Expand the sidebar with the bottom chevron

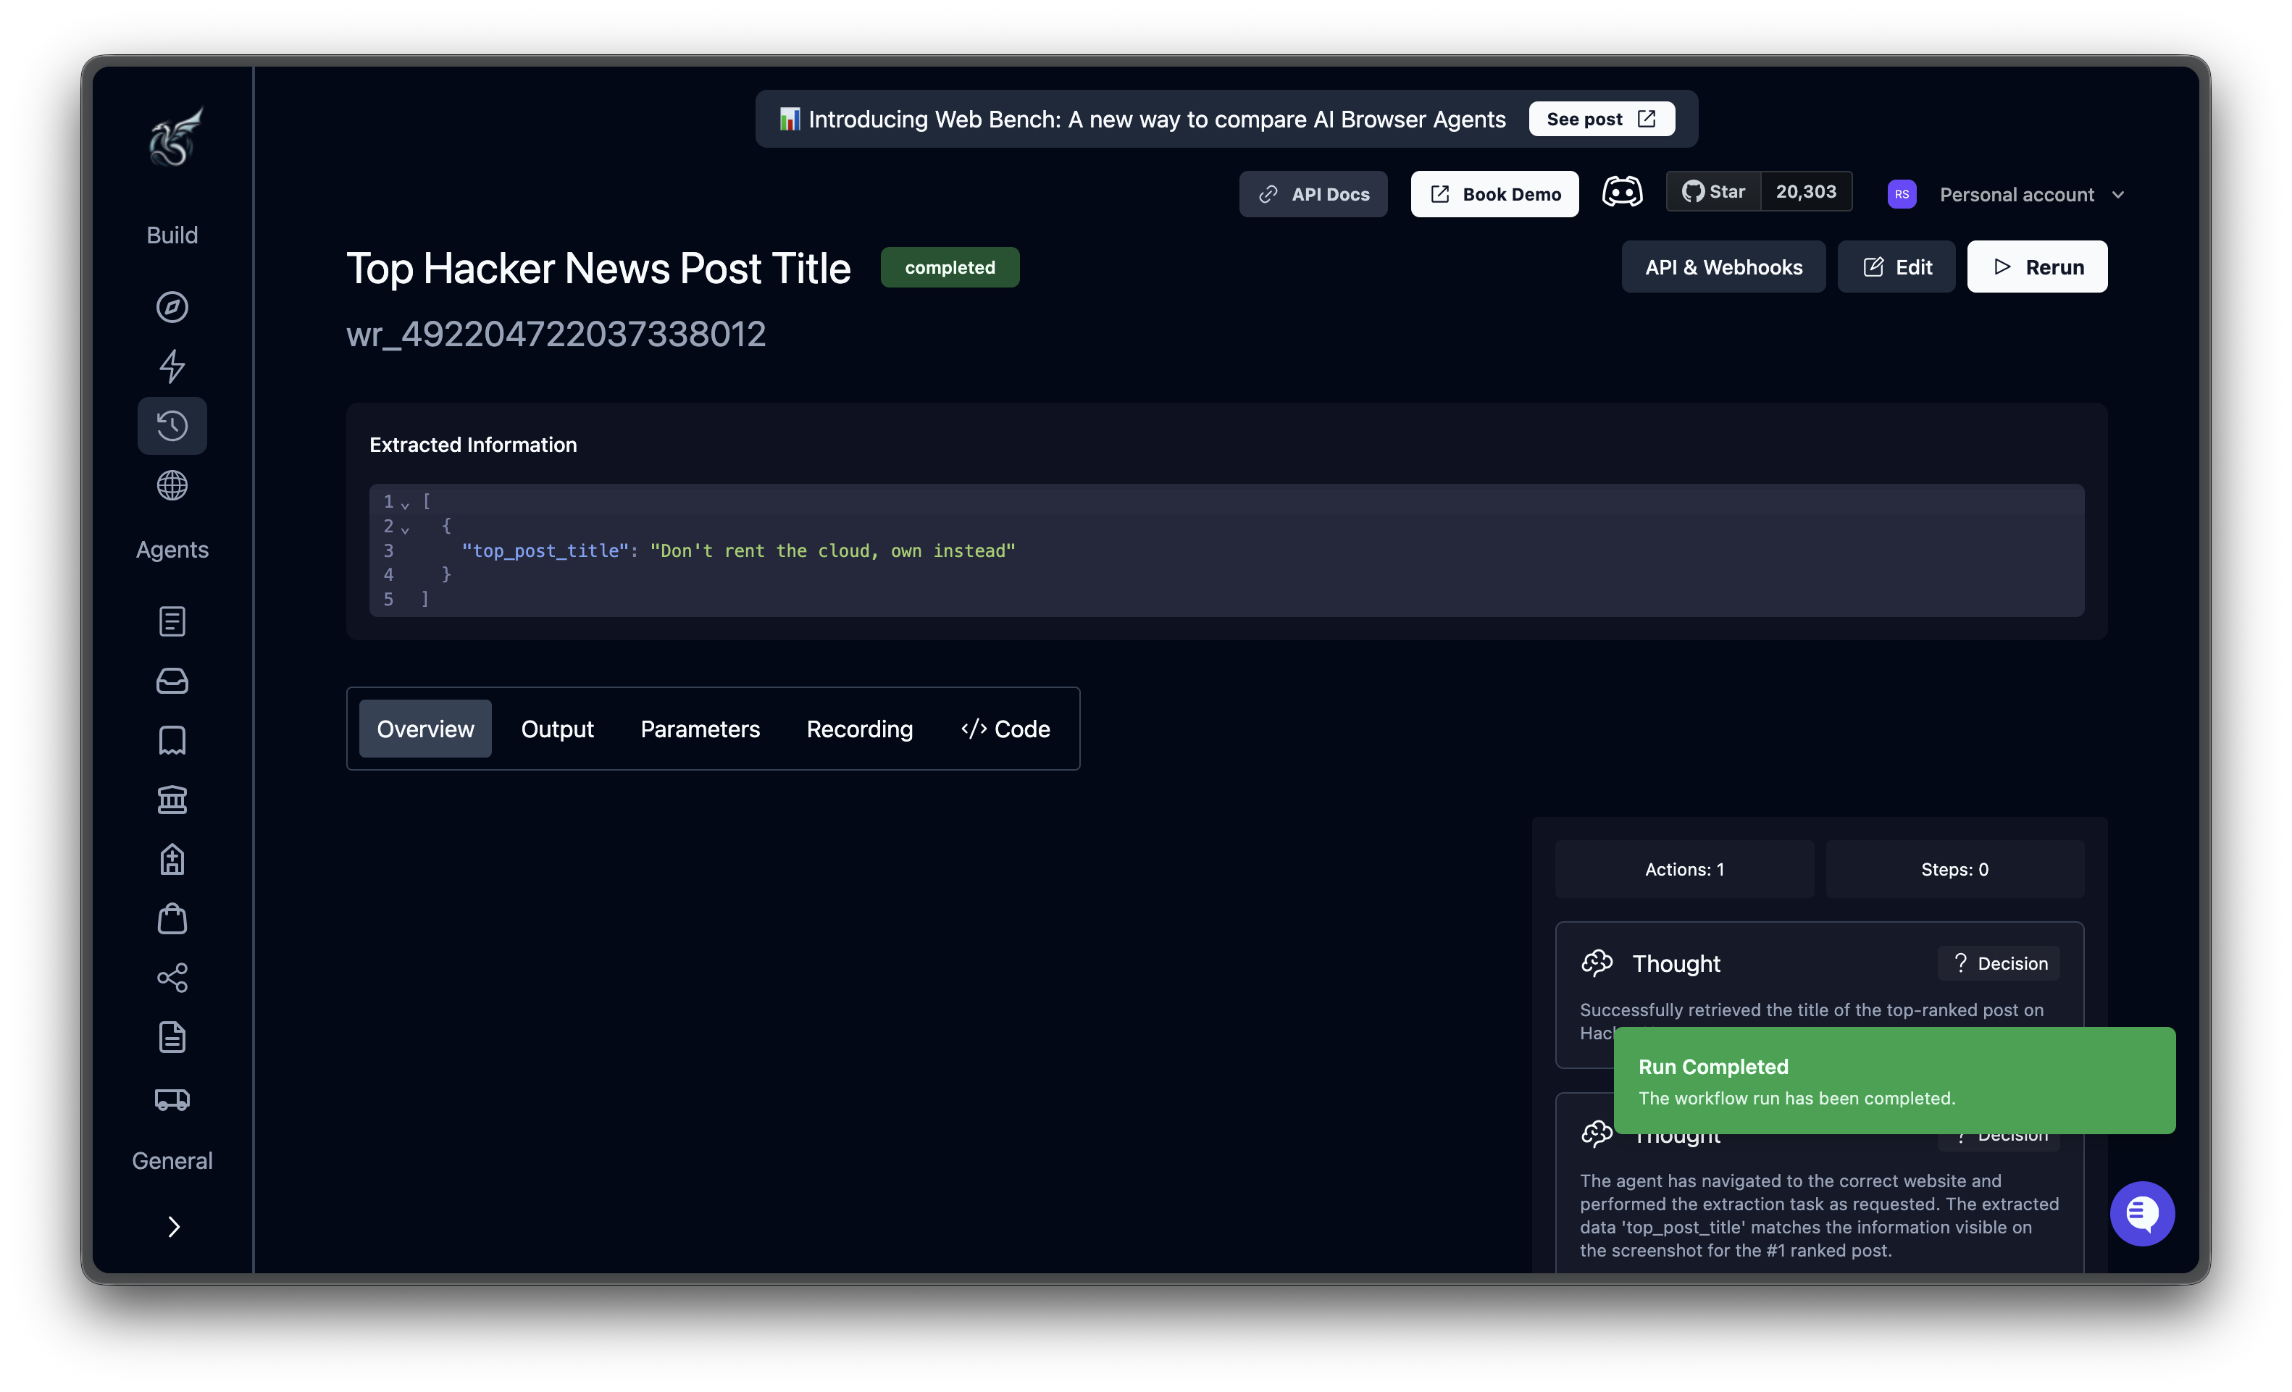[x=173, y=1226]
